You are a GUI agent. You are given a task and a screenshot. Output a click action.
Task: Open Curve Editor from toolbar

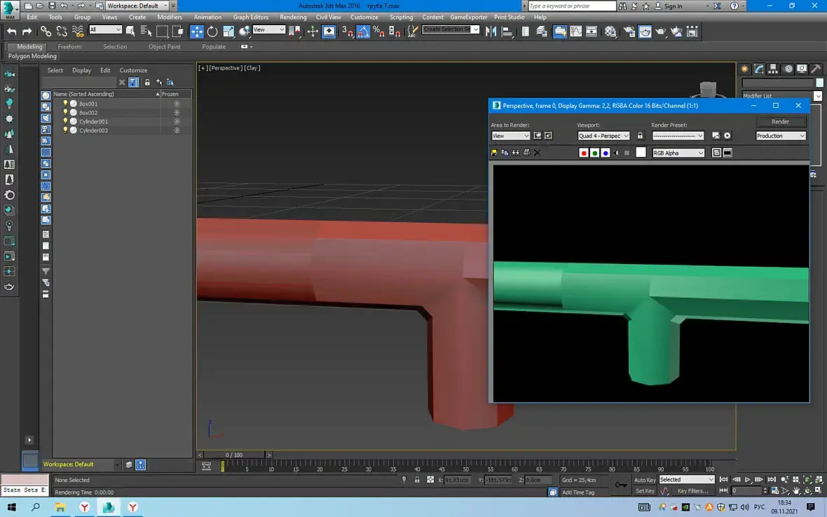tap(576, 32)
